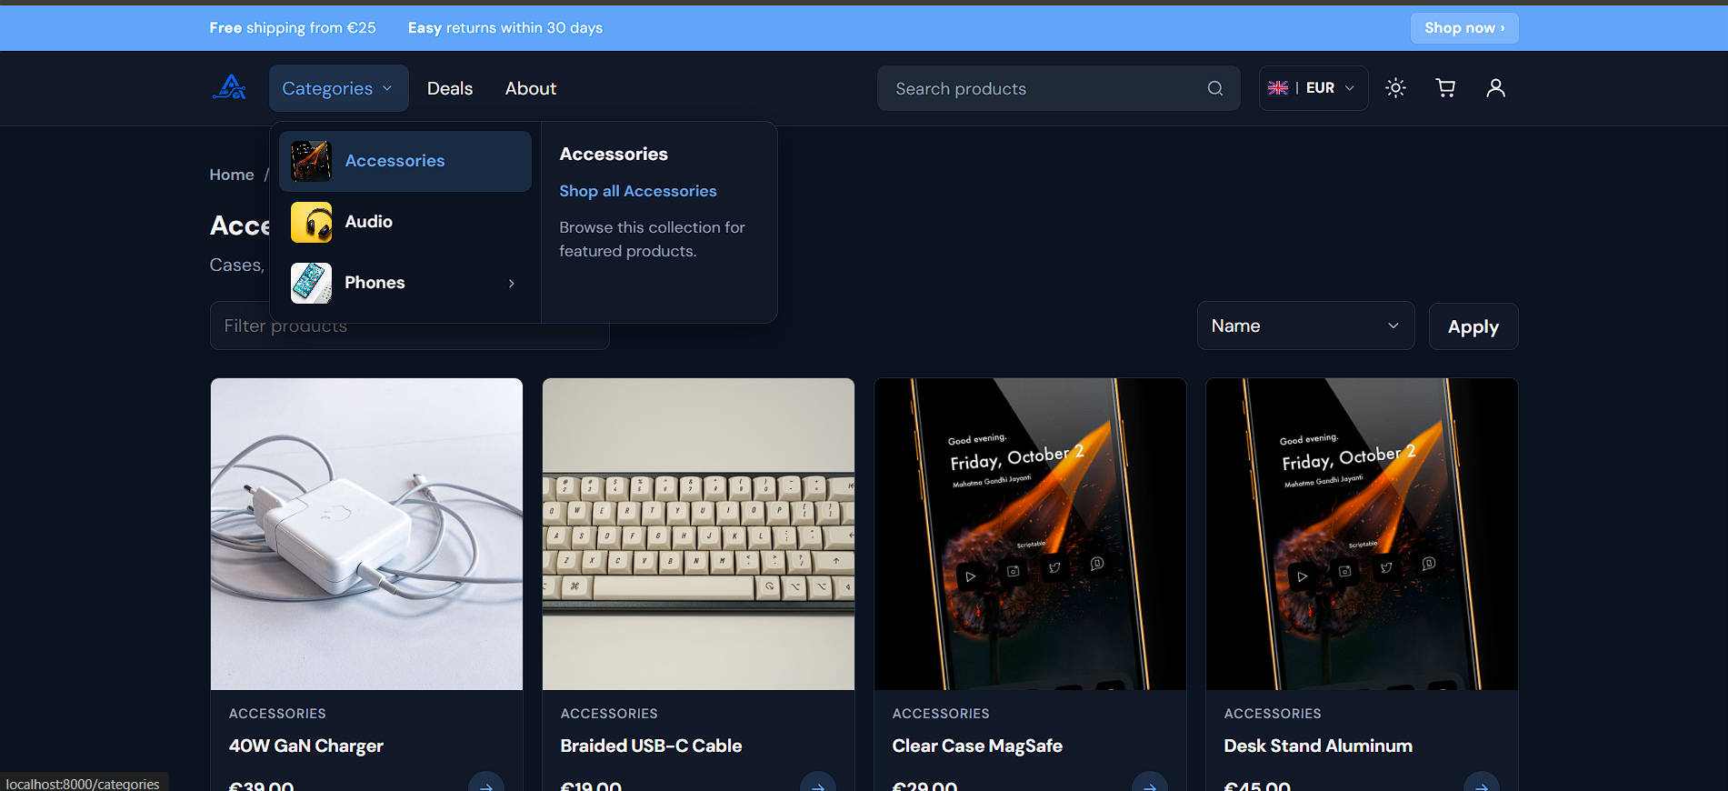Screen dimensions: 1728x791
Task: Focus the Search products field
Action: 1058,88
